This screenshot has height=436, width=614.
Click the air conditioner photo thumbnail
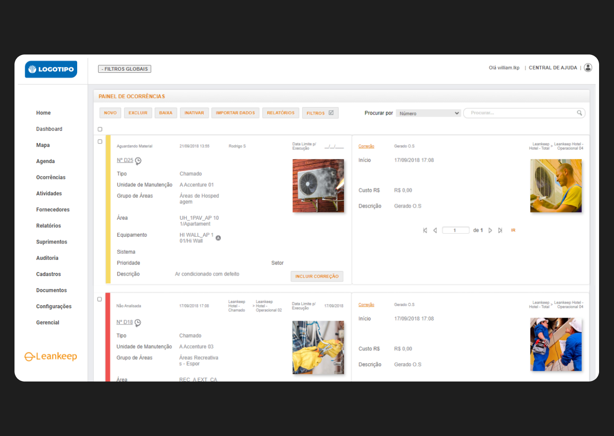coord(318,186)
